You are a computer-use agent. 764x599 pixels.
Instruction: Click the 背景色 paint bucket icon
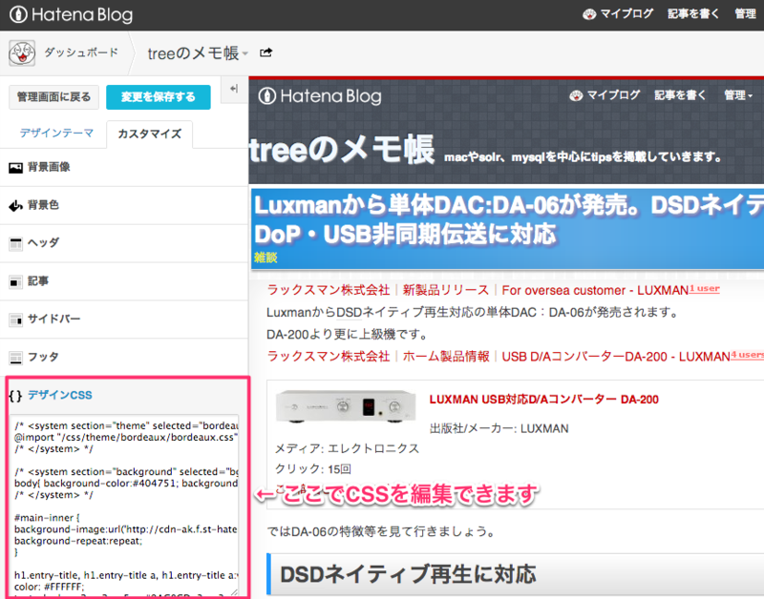click(x=15, y=206)
